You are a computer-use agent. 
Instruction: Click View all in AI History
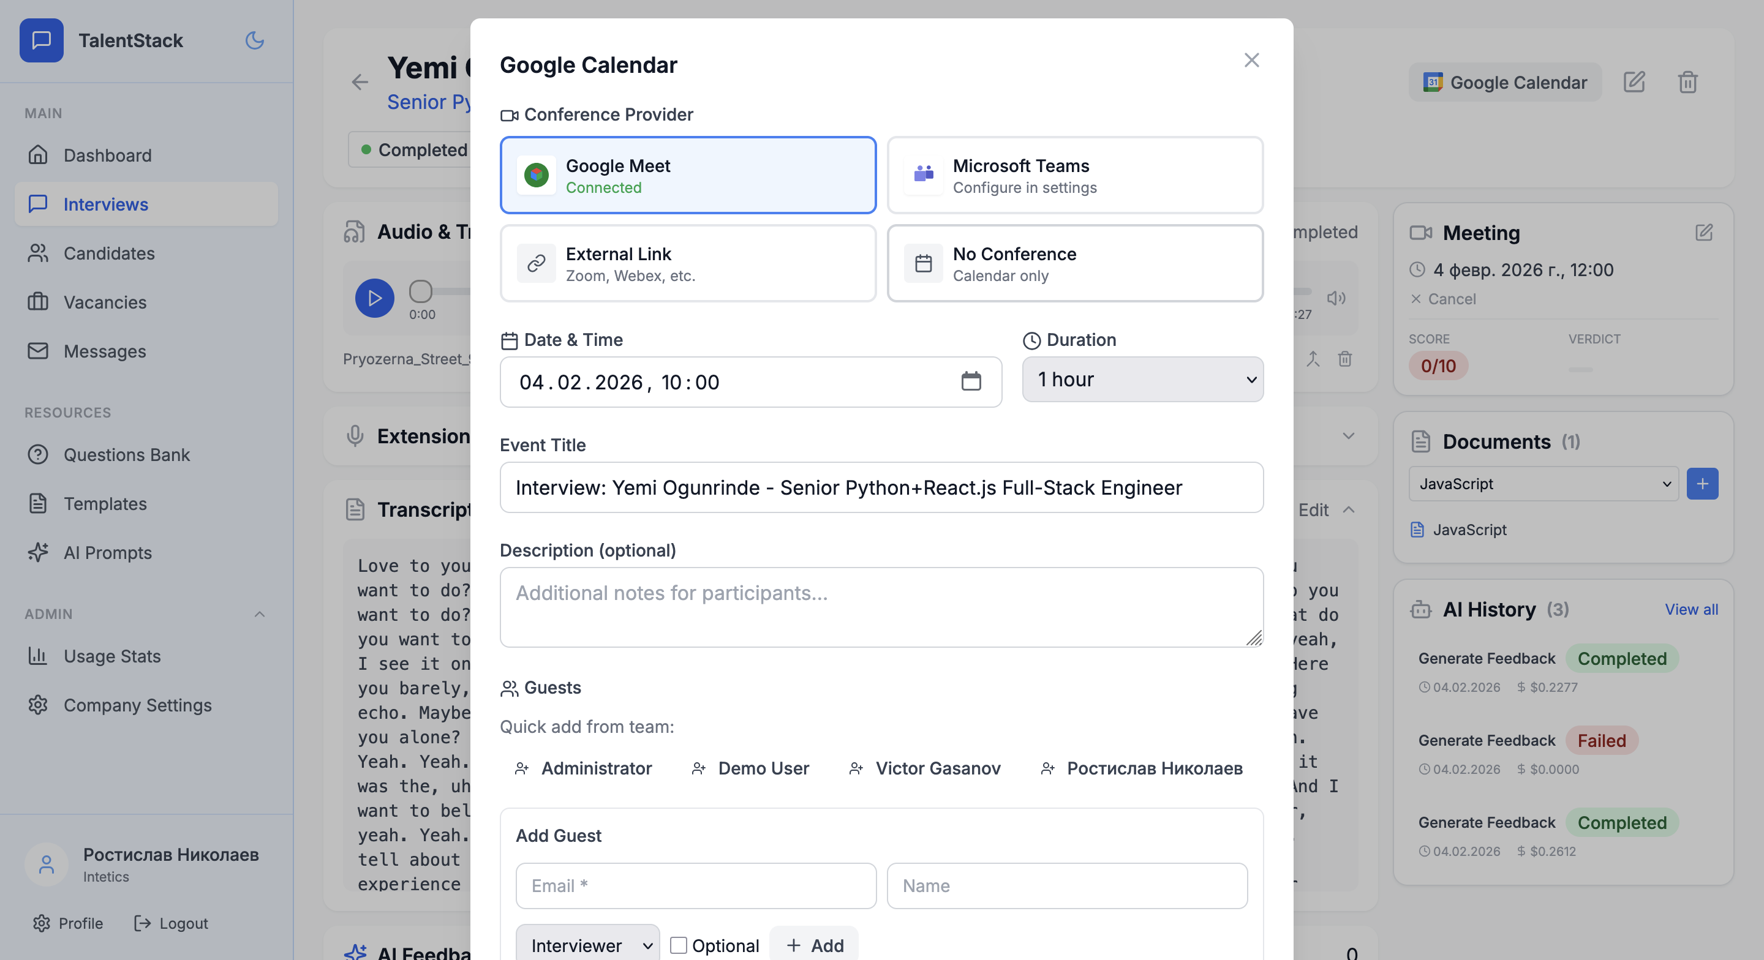point(1691,609)
